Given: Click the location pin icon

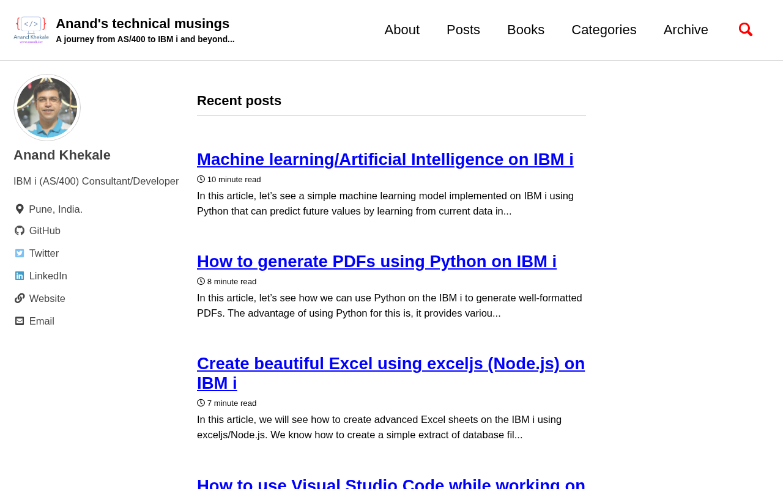Looking at the screenshot, I should tap(20, 209).
